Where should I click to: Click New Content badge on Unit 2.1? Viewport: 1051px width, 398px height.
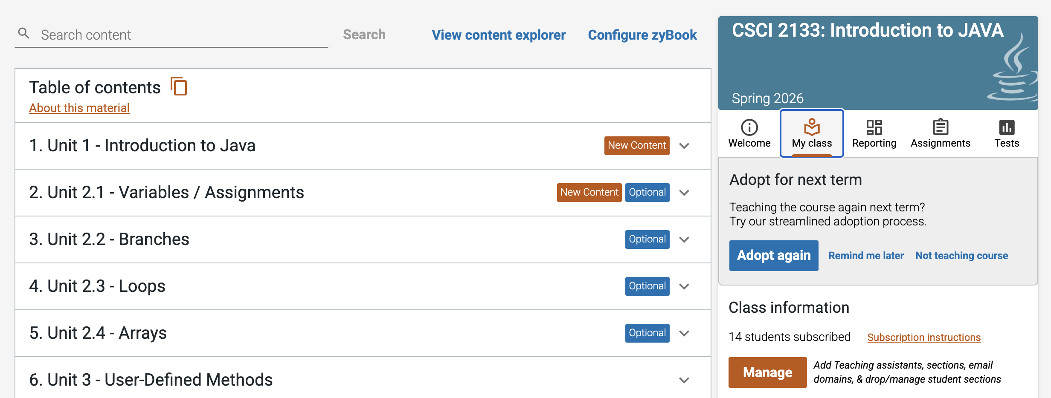(x=589, y=193)
